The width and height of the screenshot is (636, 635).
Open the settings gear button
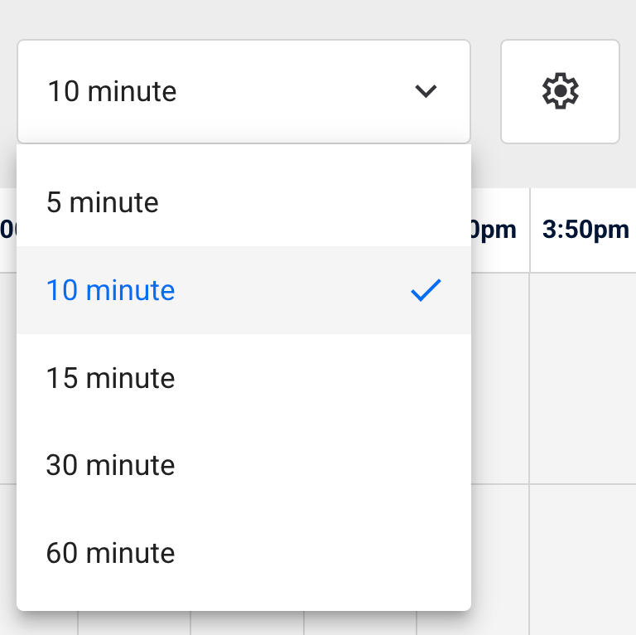click(x=560, y=91)
